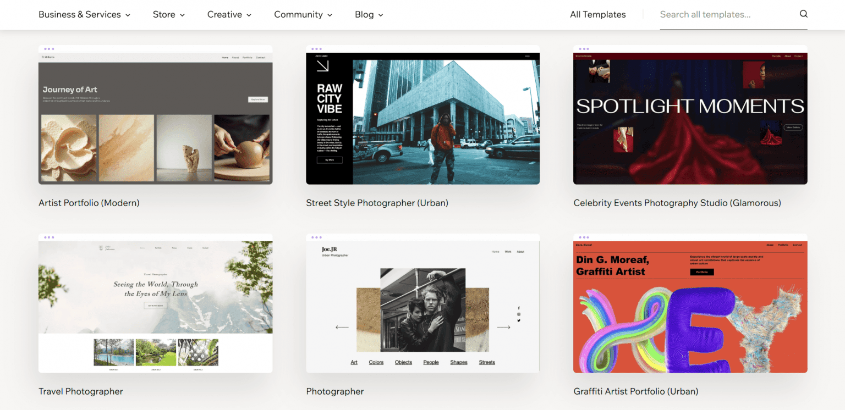Click the Graffiti Artist Portfolio (Urban) link
This screenshot has height=410, width=845.
pyautogui.click(x=635, y=391)
